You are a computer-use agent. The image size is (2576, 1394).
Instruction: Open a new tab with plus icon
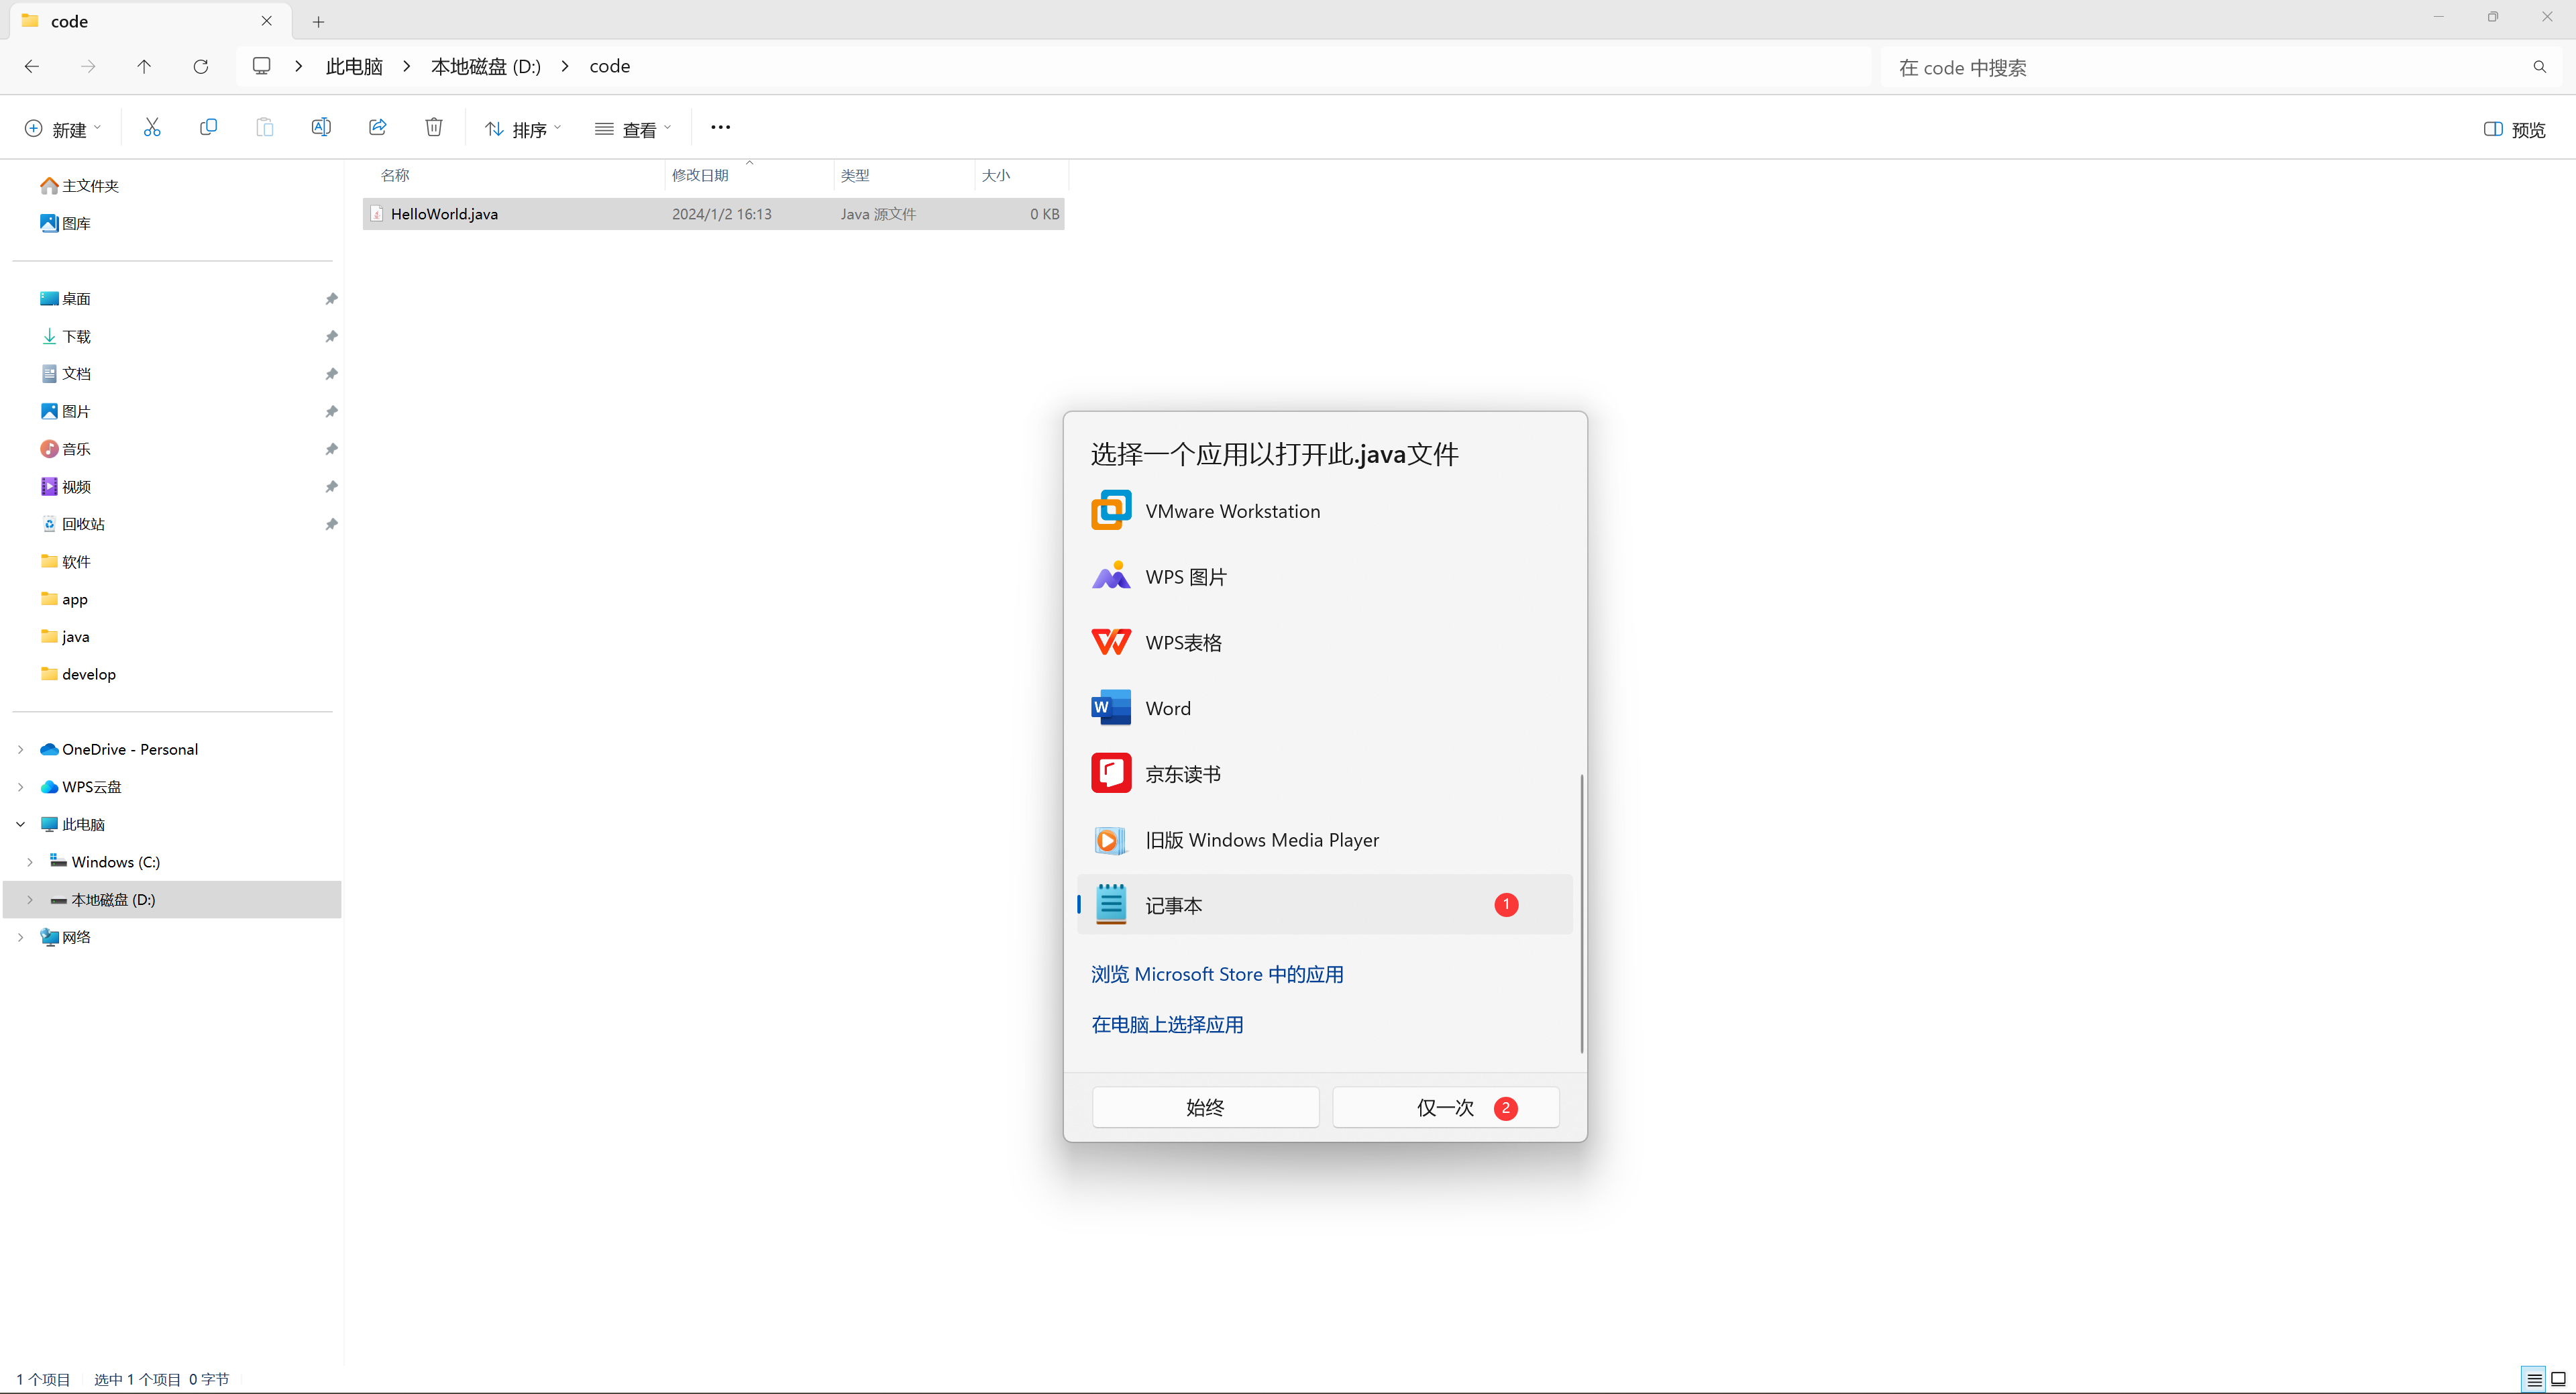pyautogui.click(x=318, y=21)
